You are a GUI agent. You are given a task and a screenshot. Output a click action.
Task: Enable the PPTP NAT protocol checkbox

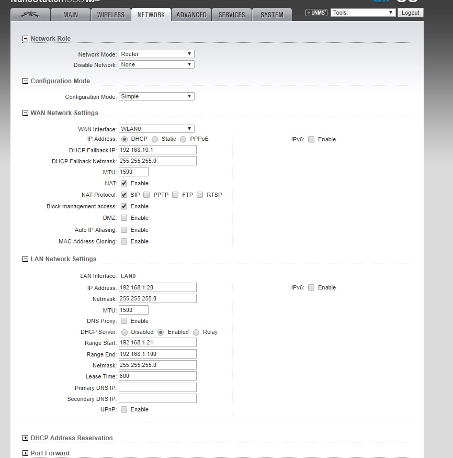146,195
